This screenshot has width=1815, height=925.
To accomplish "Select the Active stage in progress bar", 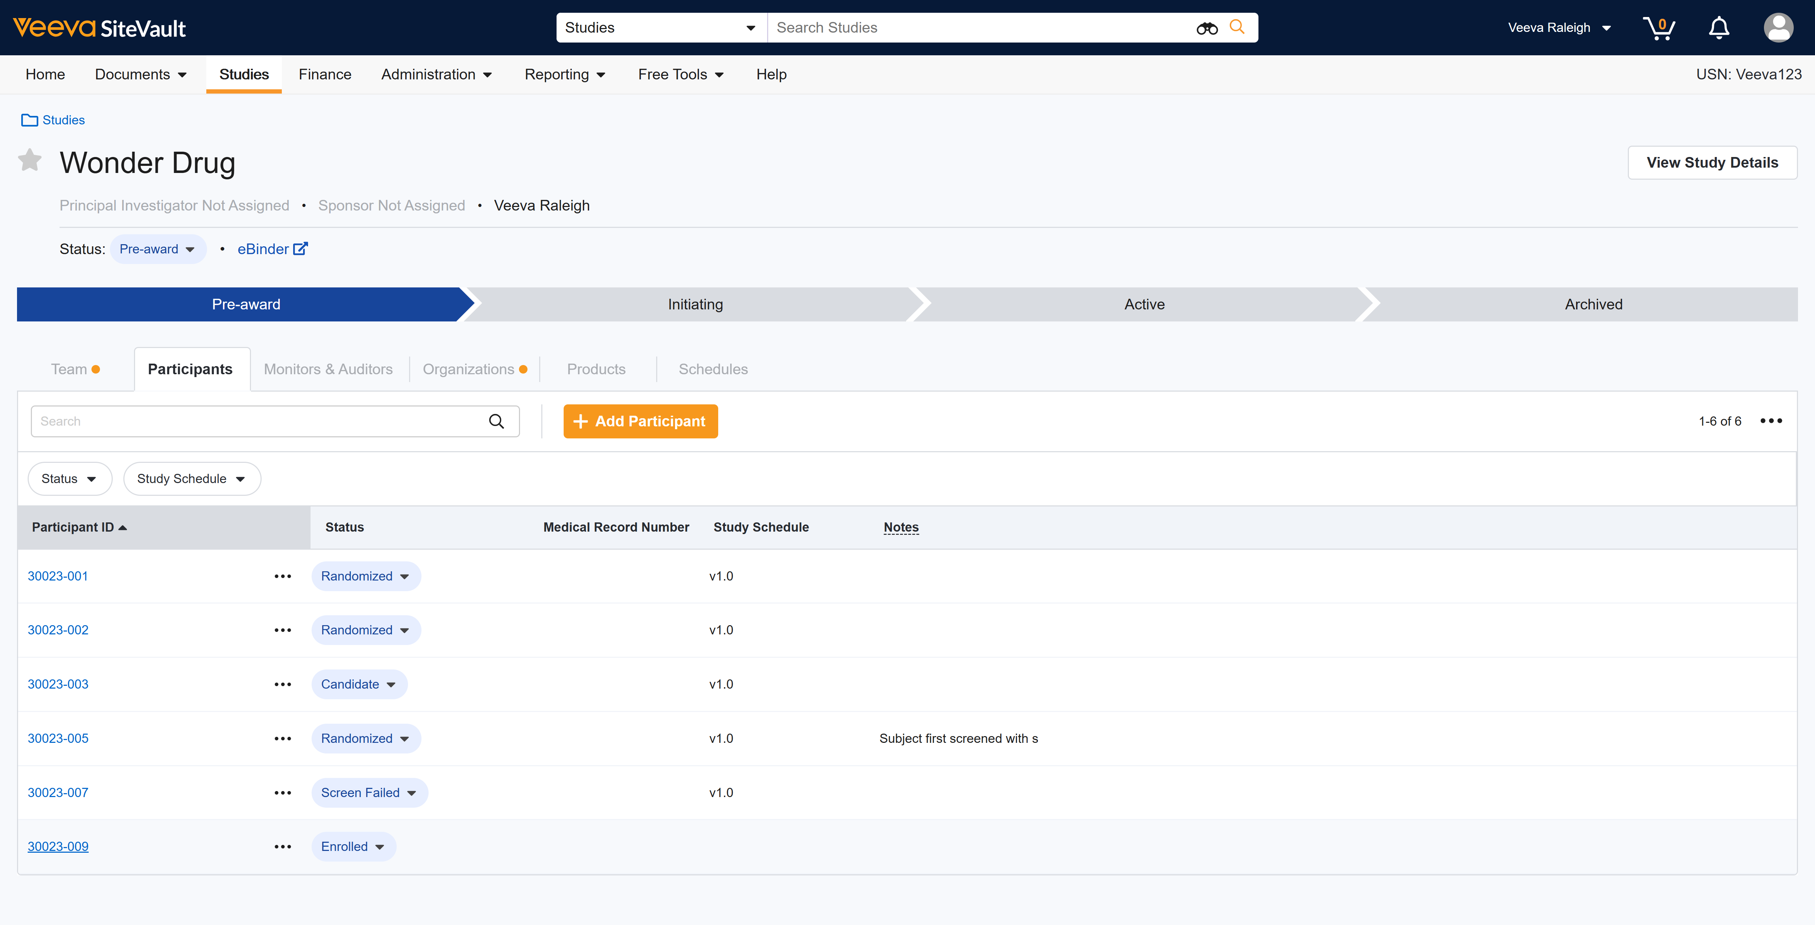I will pyautogui.click(x=1144, y=304).
